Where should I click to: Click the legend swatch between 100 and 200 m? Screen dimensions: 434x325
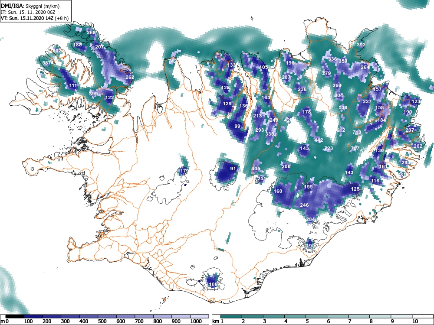(33, 316)
